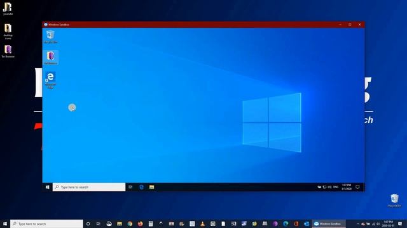407x228 pixels.
Task: Select the youtube folder on the host desktop
Action: [x=8, y=9]
